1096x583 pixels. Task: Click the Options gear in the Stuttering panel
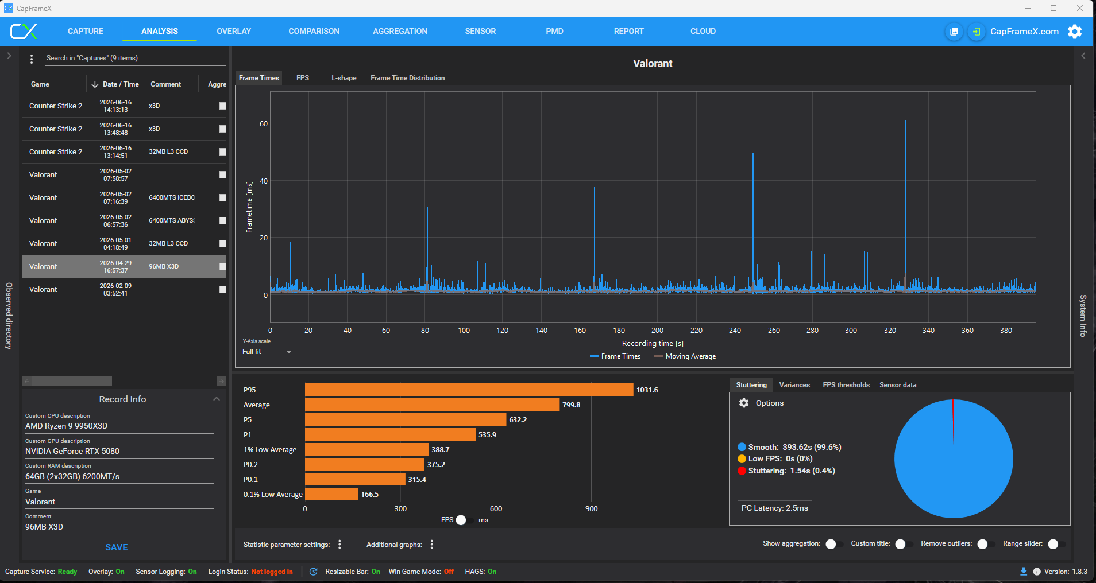[x=744, y=403]
